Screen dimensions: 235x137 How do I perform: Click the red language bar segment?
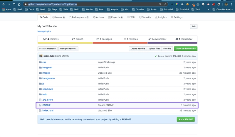click(120, 43)
